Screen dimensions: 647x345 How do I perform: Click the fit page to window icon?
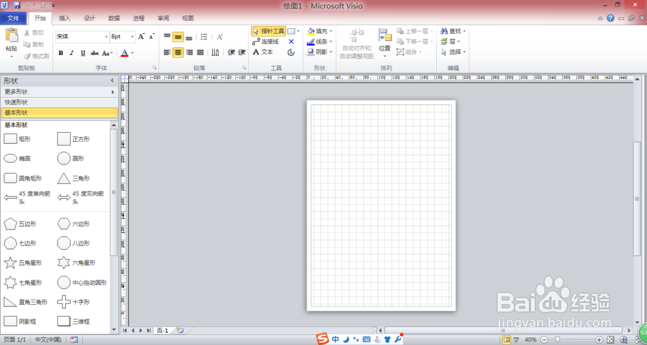pos(611,340)
